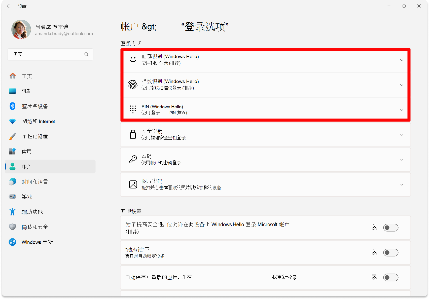Toggle Windows Hello only sign-in switch
The image size is (429, 299).
click(391, 228)
